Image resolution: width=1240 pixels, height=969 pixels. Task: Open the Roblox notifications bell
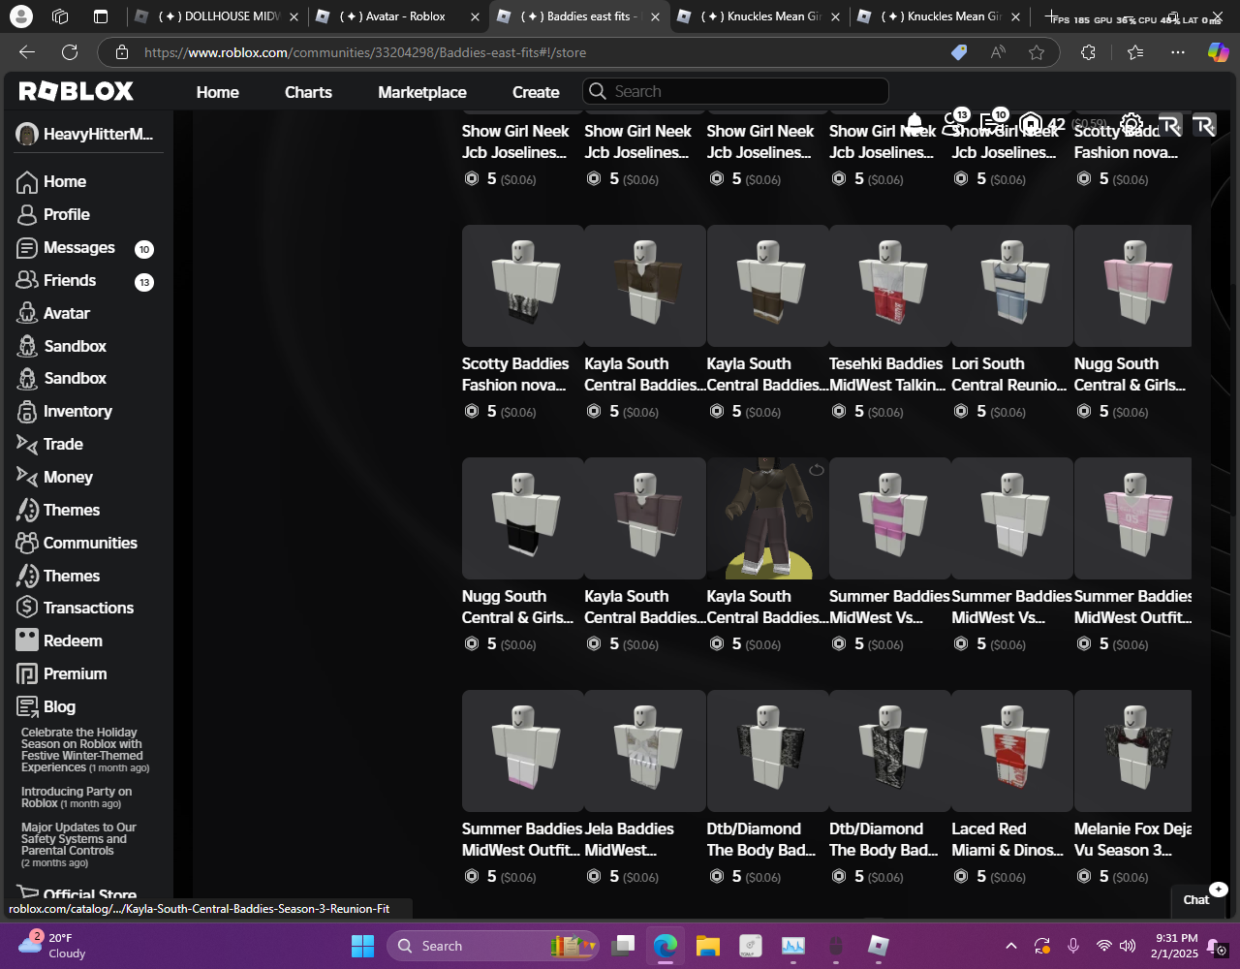pyautogui.click(x=914, y=123)
